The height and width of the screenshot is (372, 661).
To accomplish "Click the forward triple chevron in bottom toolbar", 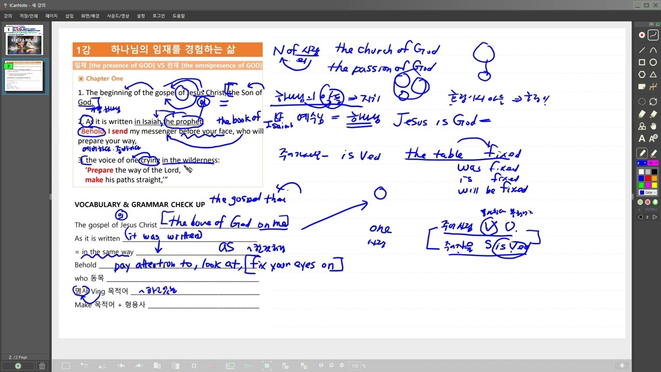I will coord(248,366).
